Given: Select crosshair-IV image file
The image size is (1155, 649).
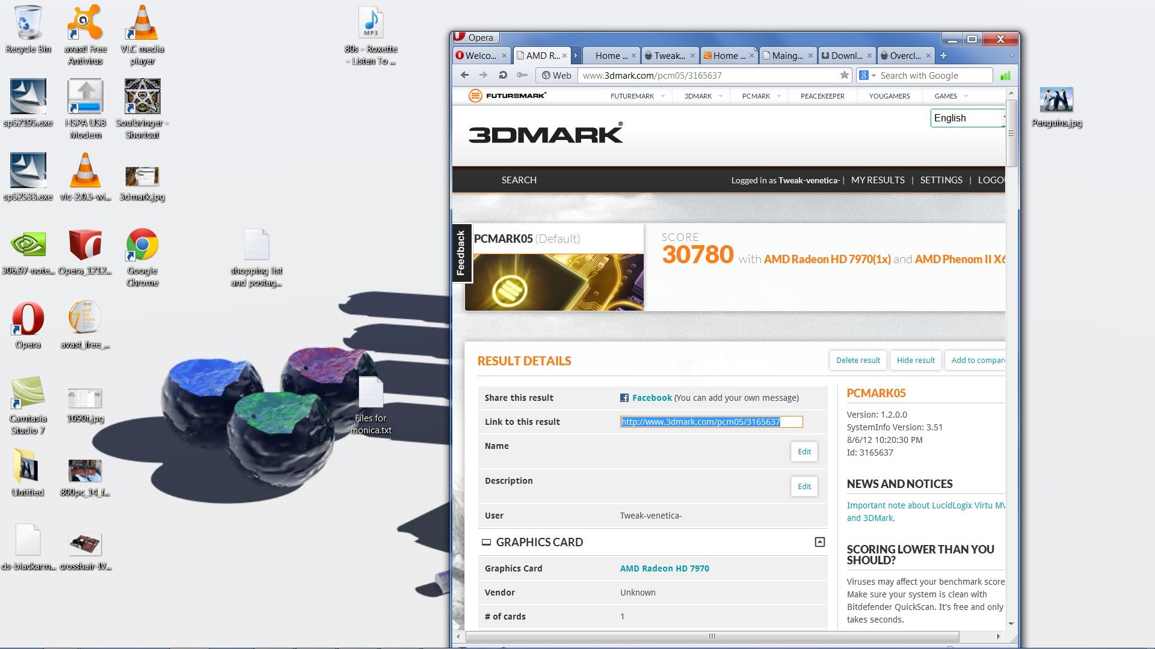Looking at the screenshot, I should point(85,551).
